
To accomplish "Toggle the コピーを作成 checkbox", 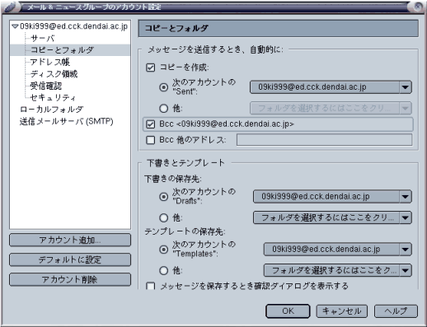I will pyautogui.click(x=151, y=68).
